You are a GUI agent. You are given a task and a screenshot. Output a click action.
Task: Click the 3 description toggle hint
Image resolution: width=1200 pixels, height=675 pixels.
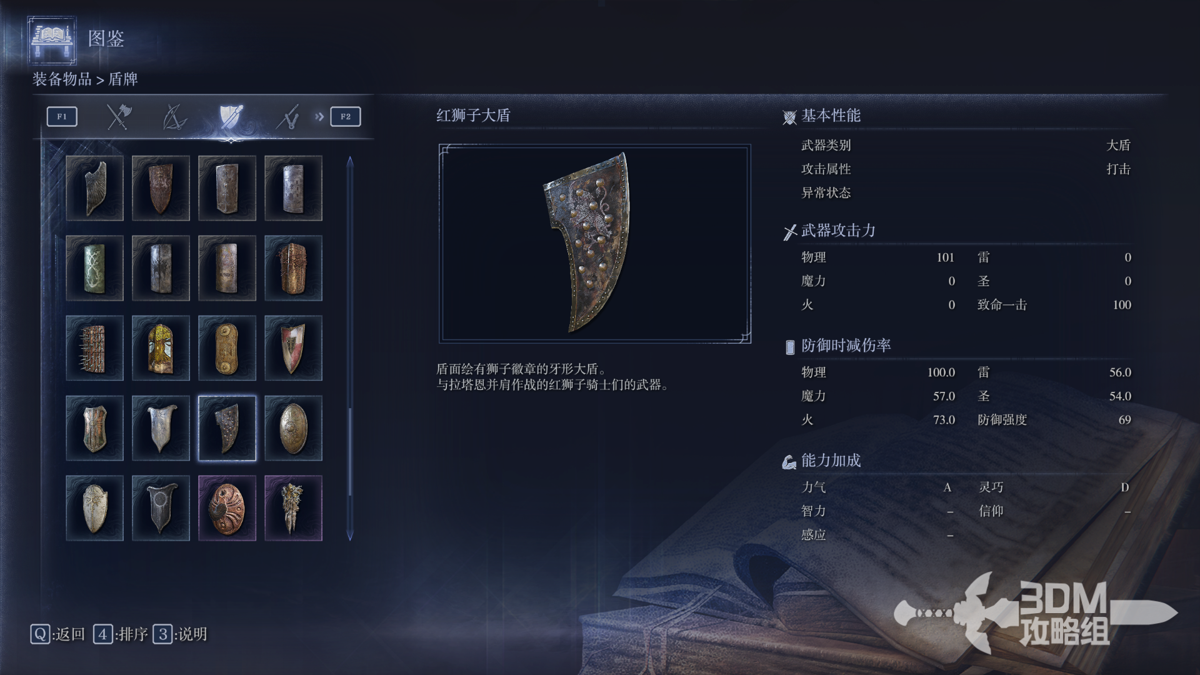pos(180,634)
